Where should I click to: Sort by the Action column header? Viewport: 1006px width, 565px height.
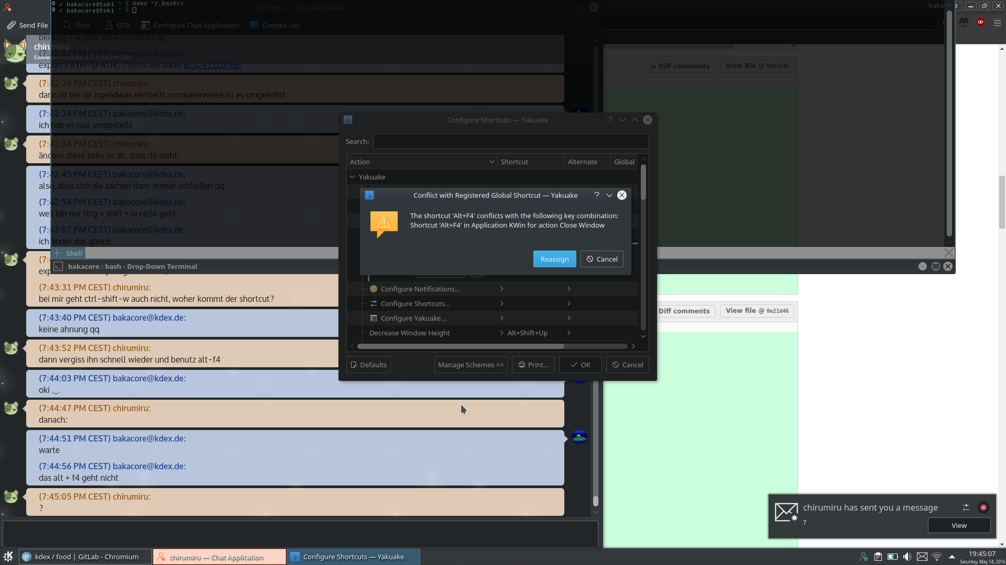click(421, 162)
